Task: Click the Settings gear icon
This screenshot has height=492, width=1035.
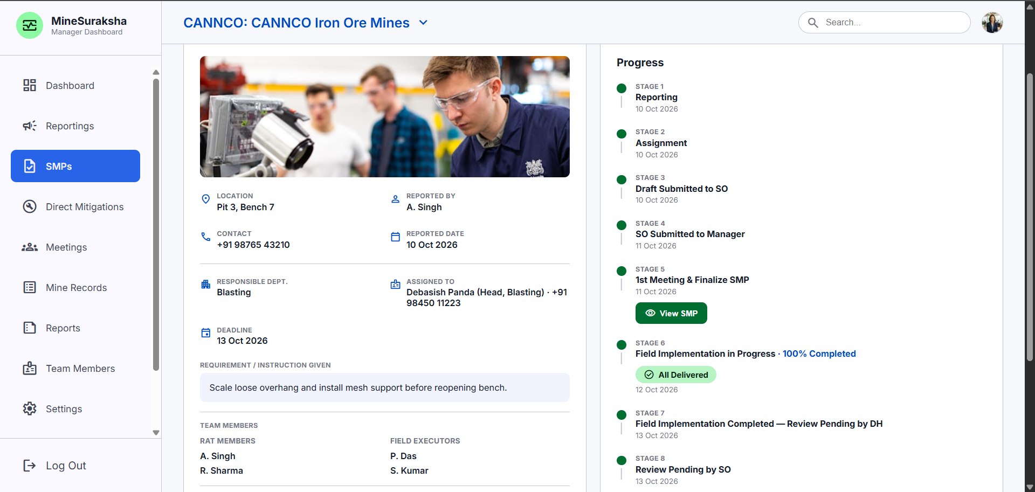Action: tap(30, 408)
